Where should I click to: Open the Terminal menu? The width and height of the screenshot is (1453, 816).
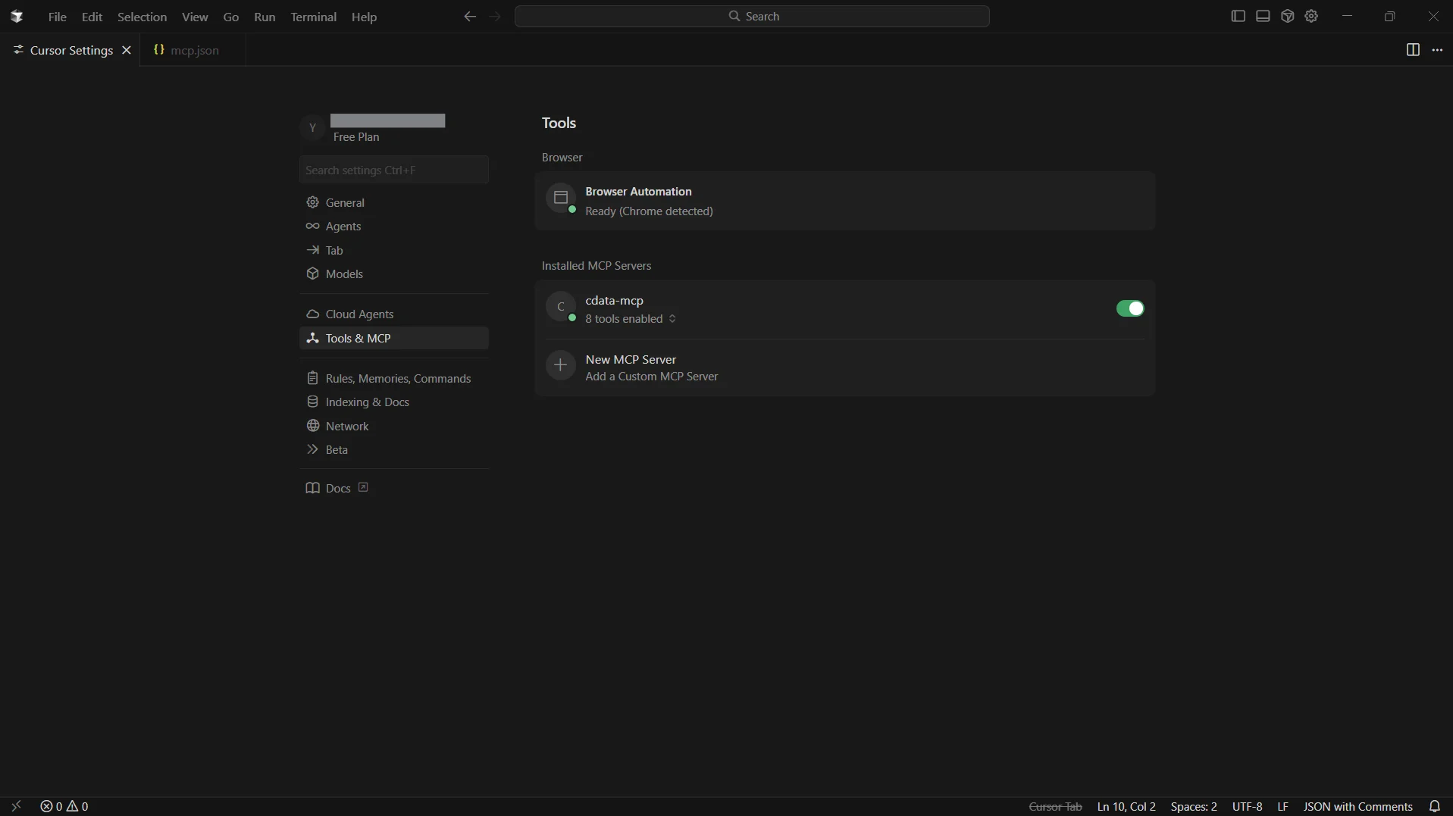click(313, 17)
